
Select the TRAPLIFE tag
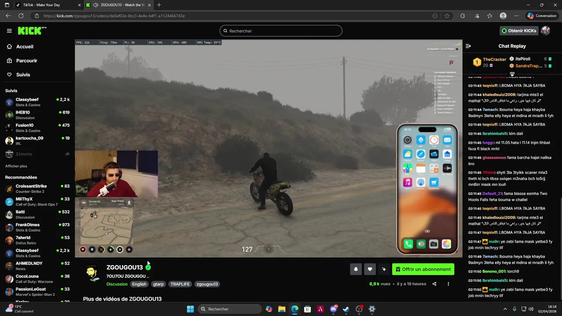180,284
